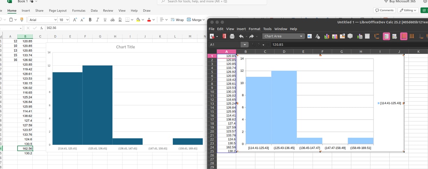The image size is (428, 169).
Task: Select the yellow fill color swatch
Action: [138, 20]
